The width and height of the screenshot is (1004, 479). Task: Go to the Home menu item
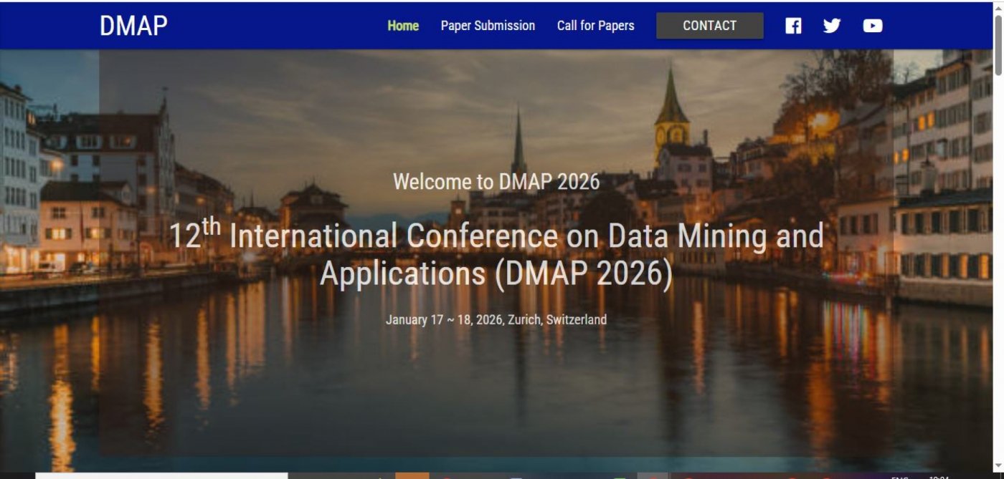(403, 26)
